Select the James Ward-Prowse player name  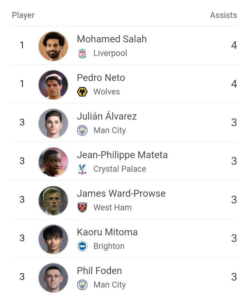pos(121,193)
